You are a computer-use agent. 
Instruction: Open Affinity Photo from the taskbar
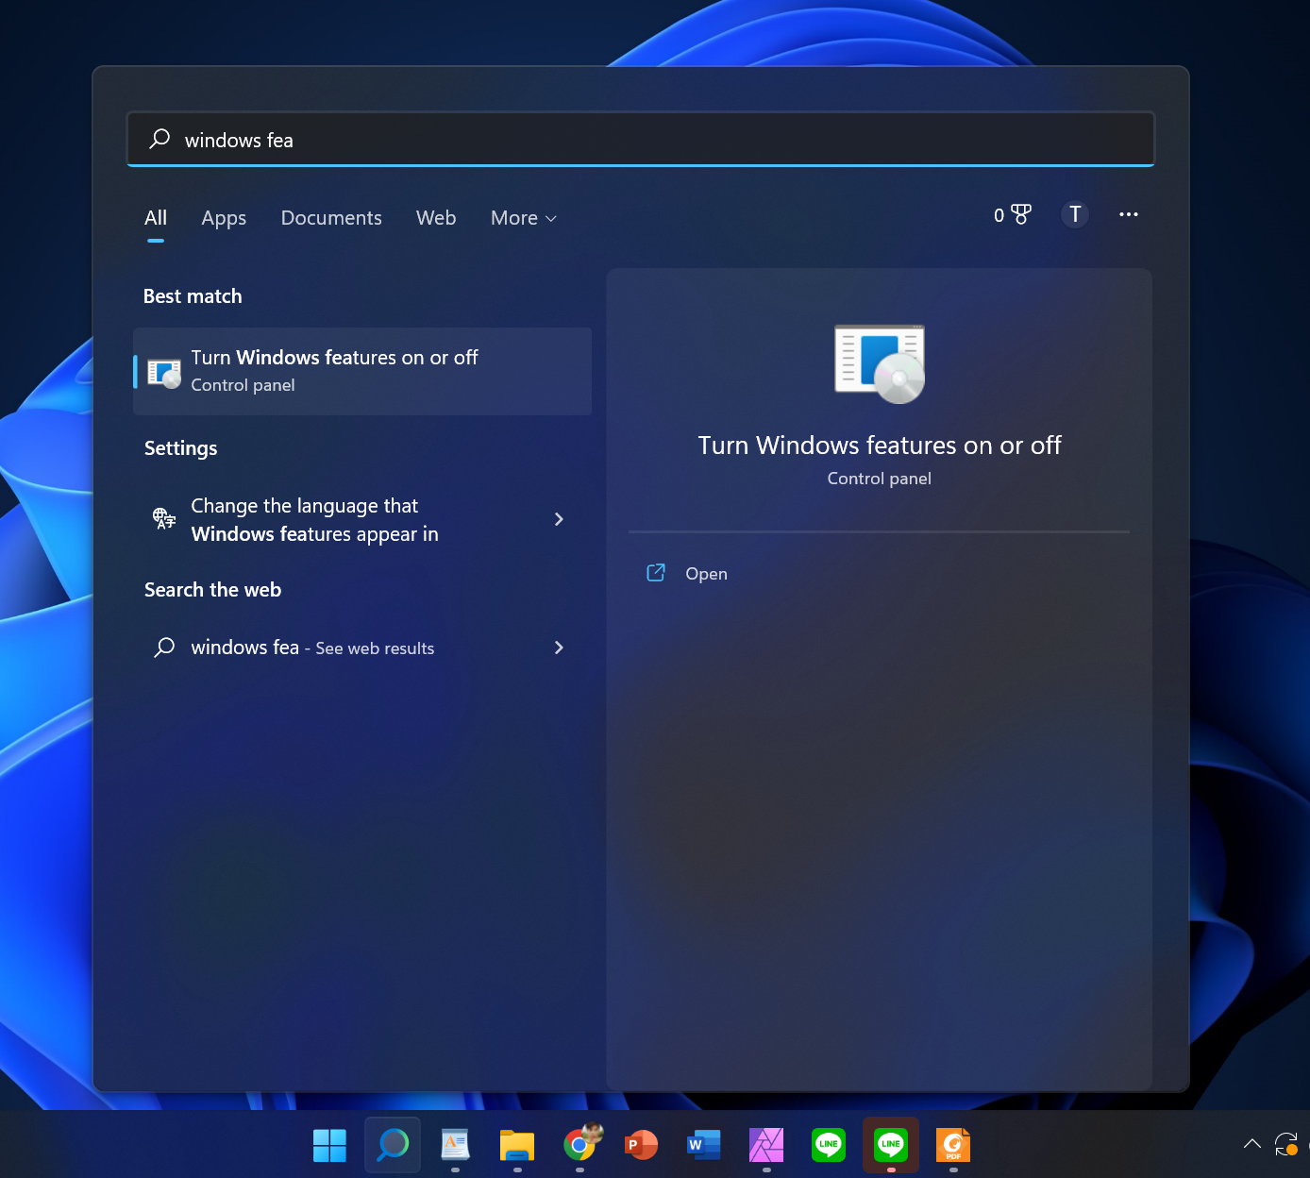click(x=766, y=1145)
